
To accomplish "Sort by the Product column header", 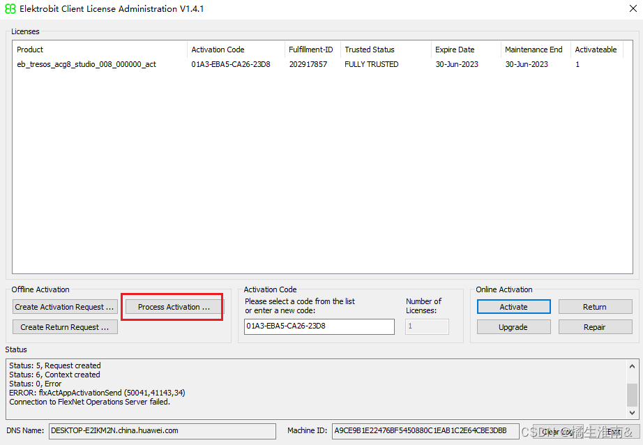I will pos(100,50).
